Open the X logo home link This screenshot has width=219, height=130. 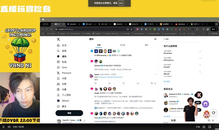[x=58, y=39]
